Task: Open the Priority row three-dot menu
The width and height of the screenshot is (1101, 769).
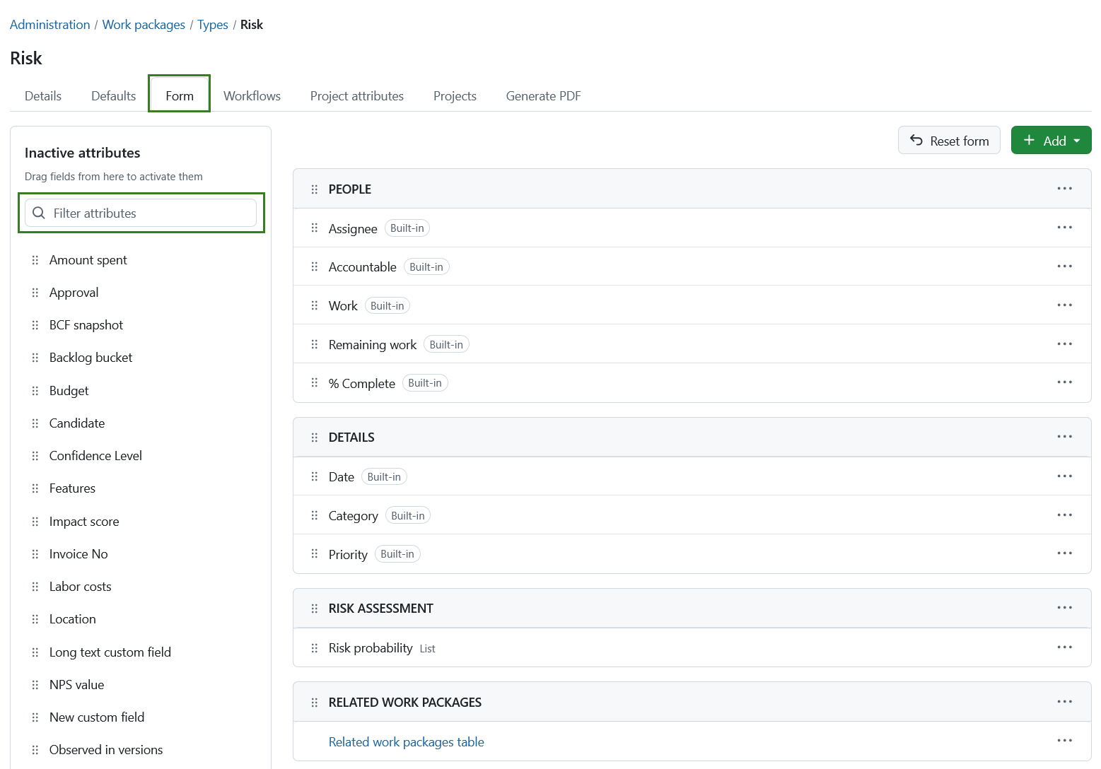Action: point(1064,553)
